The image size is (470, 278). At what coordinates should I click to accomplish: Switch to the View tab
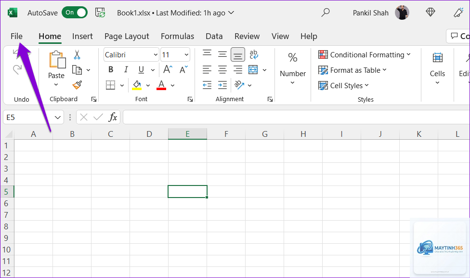280,36
